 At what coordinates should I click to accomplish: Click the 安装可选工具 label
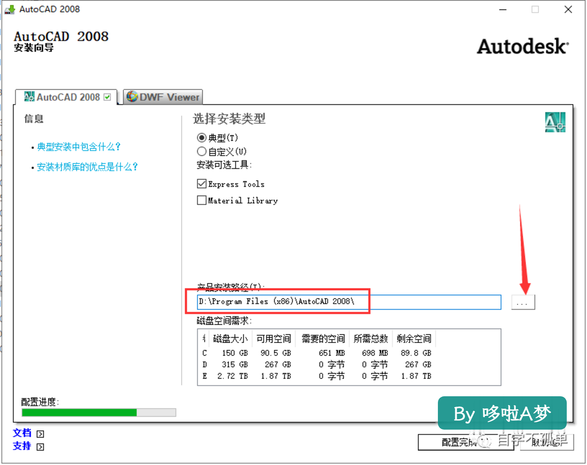point(224,165)
